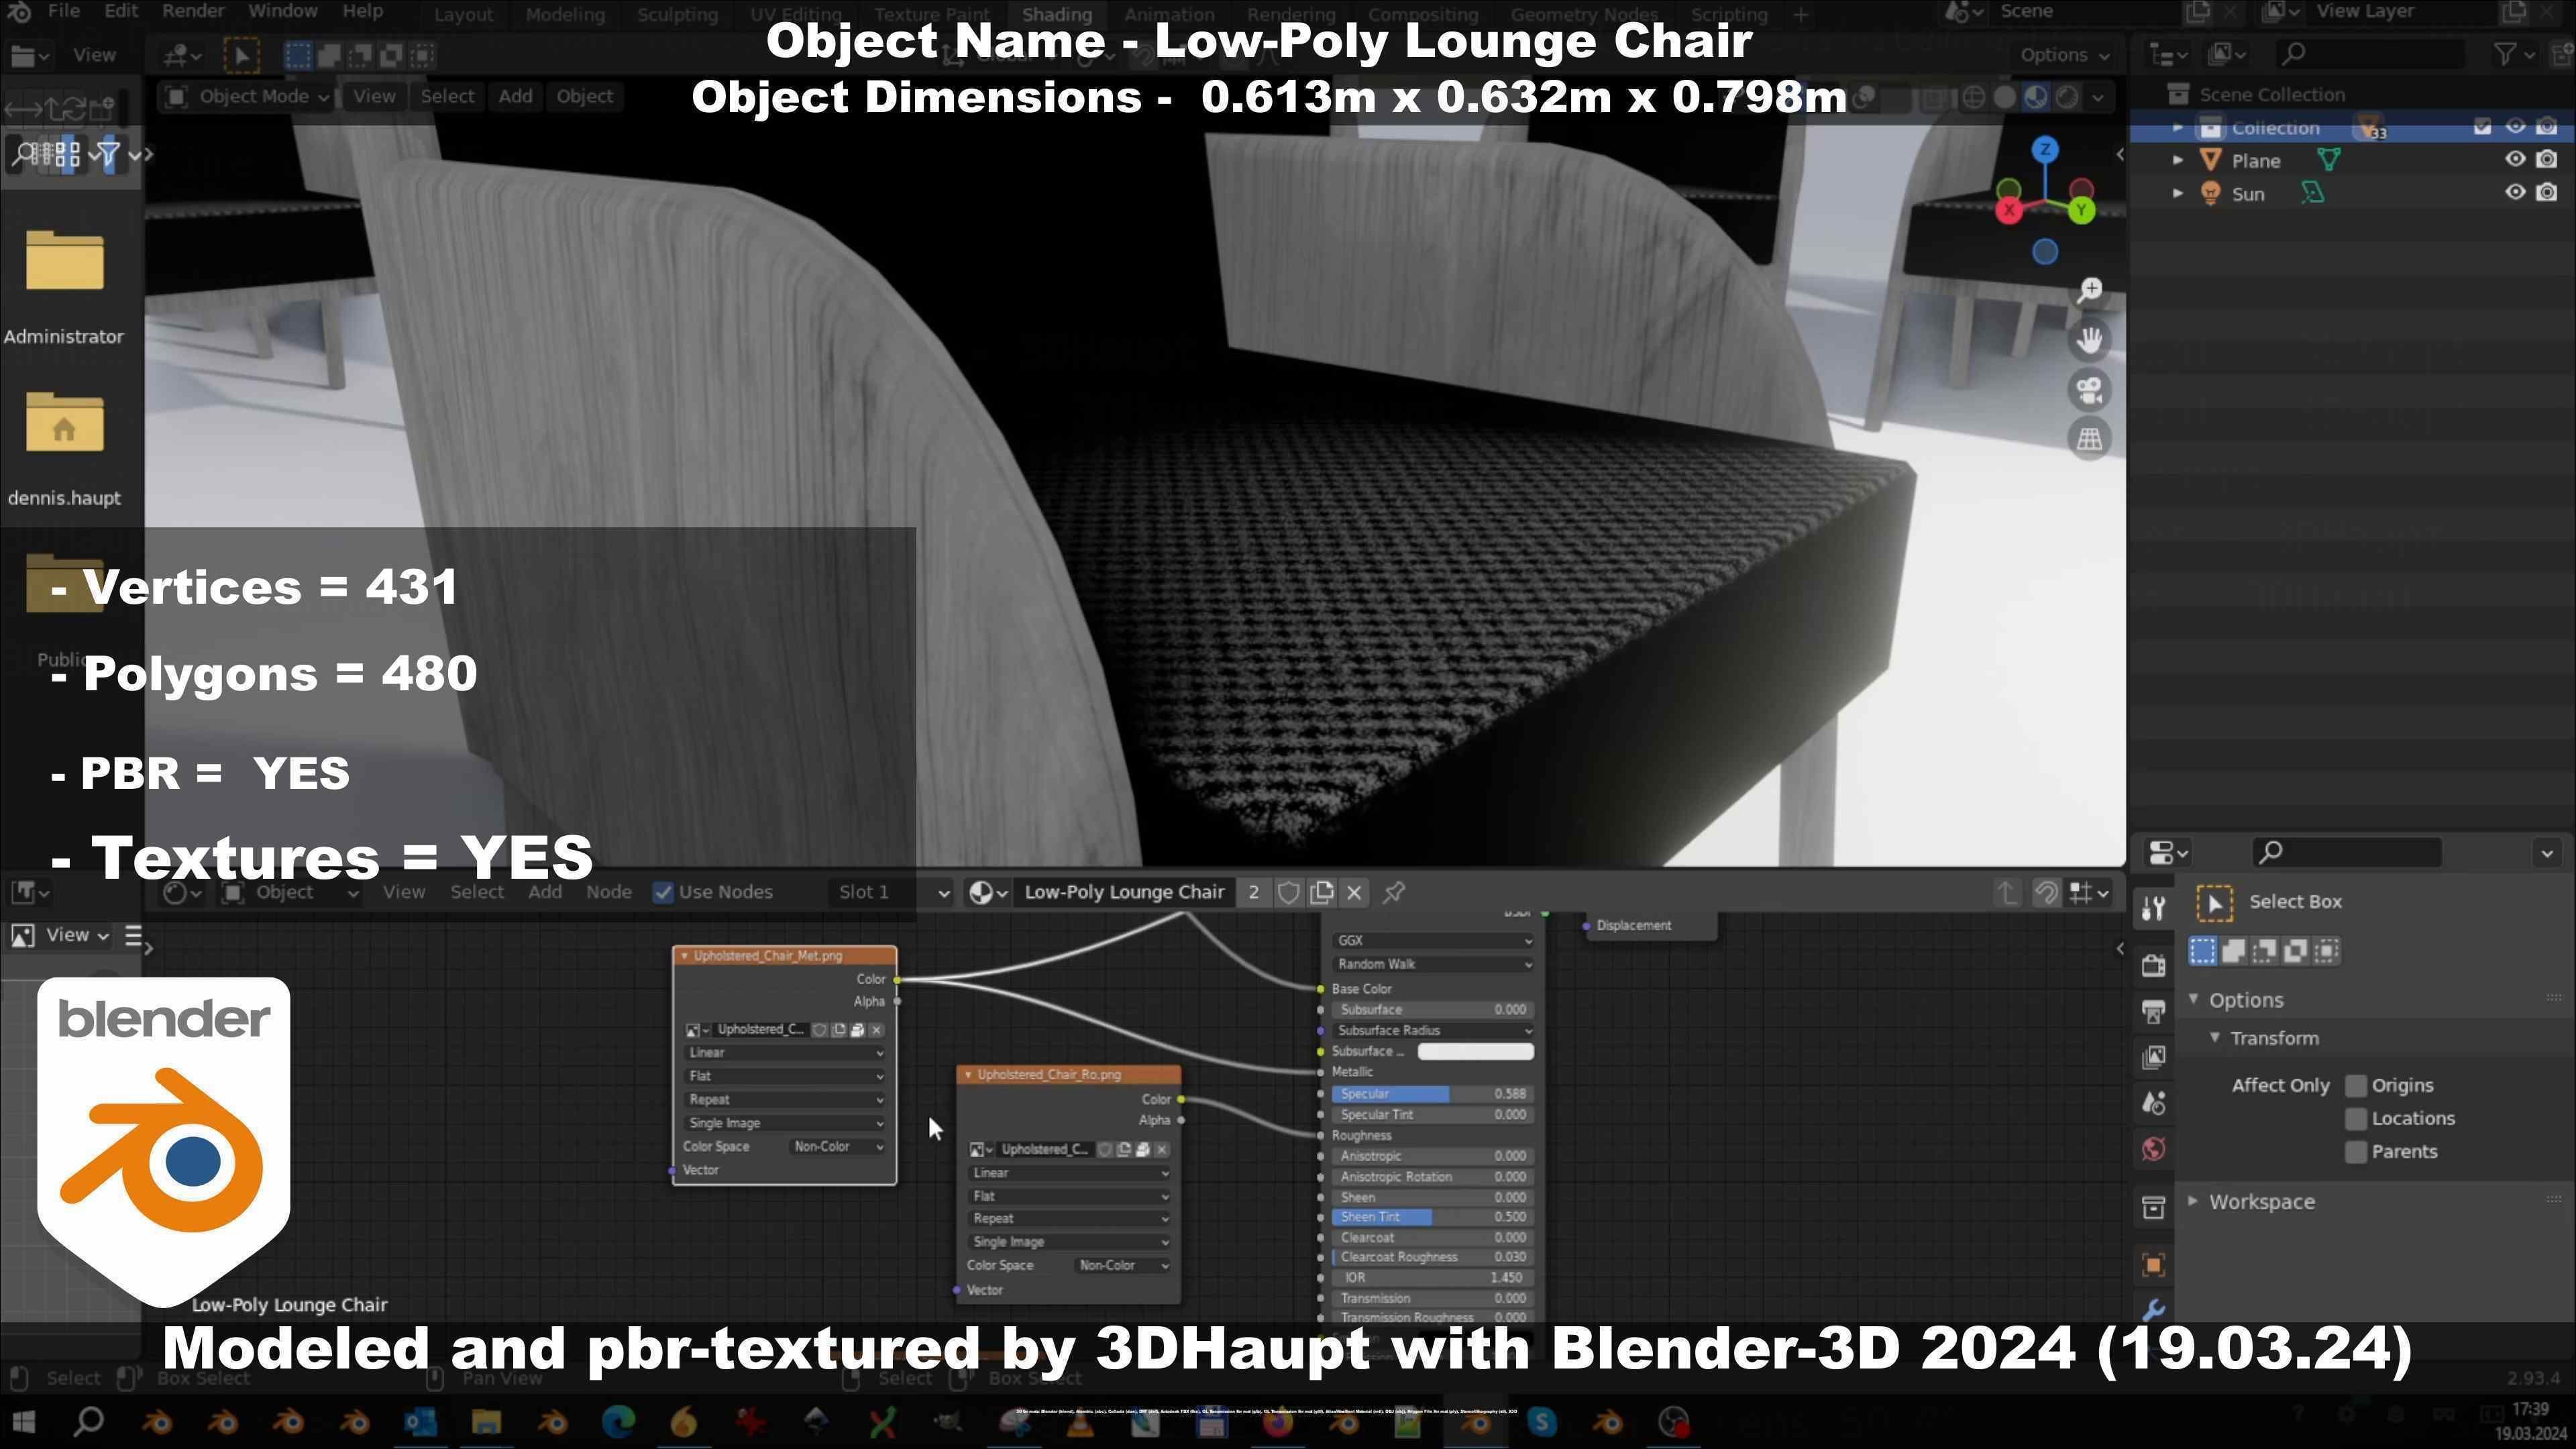Open the Scene properties tab

2154,1103
